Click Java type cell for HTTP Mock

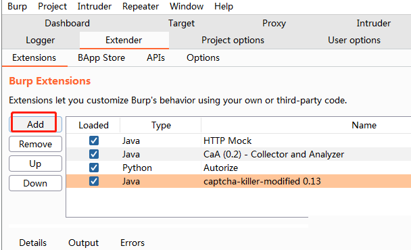(131, 141)
